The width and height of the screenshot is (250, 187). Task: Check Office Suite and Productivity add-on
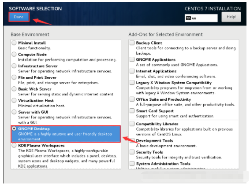click(x=132, y=99)
